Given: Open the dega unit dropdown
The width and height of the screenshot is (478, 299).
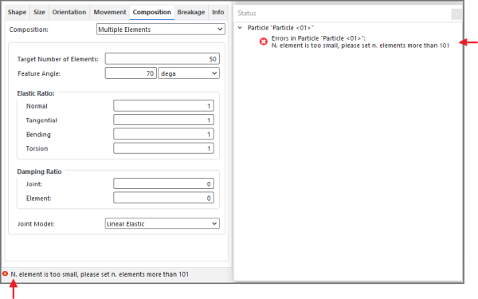Looking at the screenshot, I should tap(189, 73).
